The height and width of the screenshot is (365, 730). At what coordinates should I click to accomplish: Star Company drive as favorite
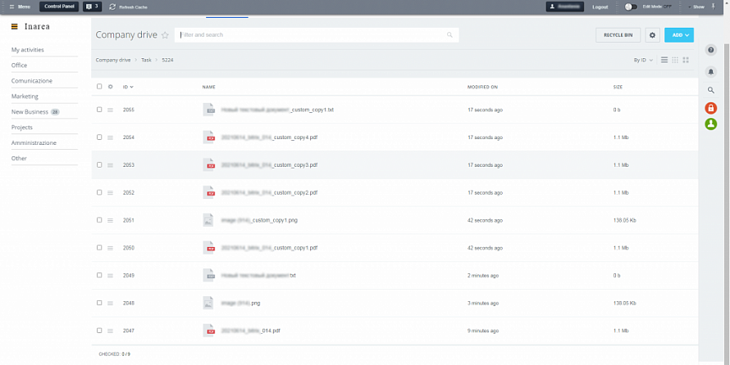tap(165, 35)
